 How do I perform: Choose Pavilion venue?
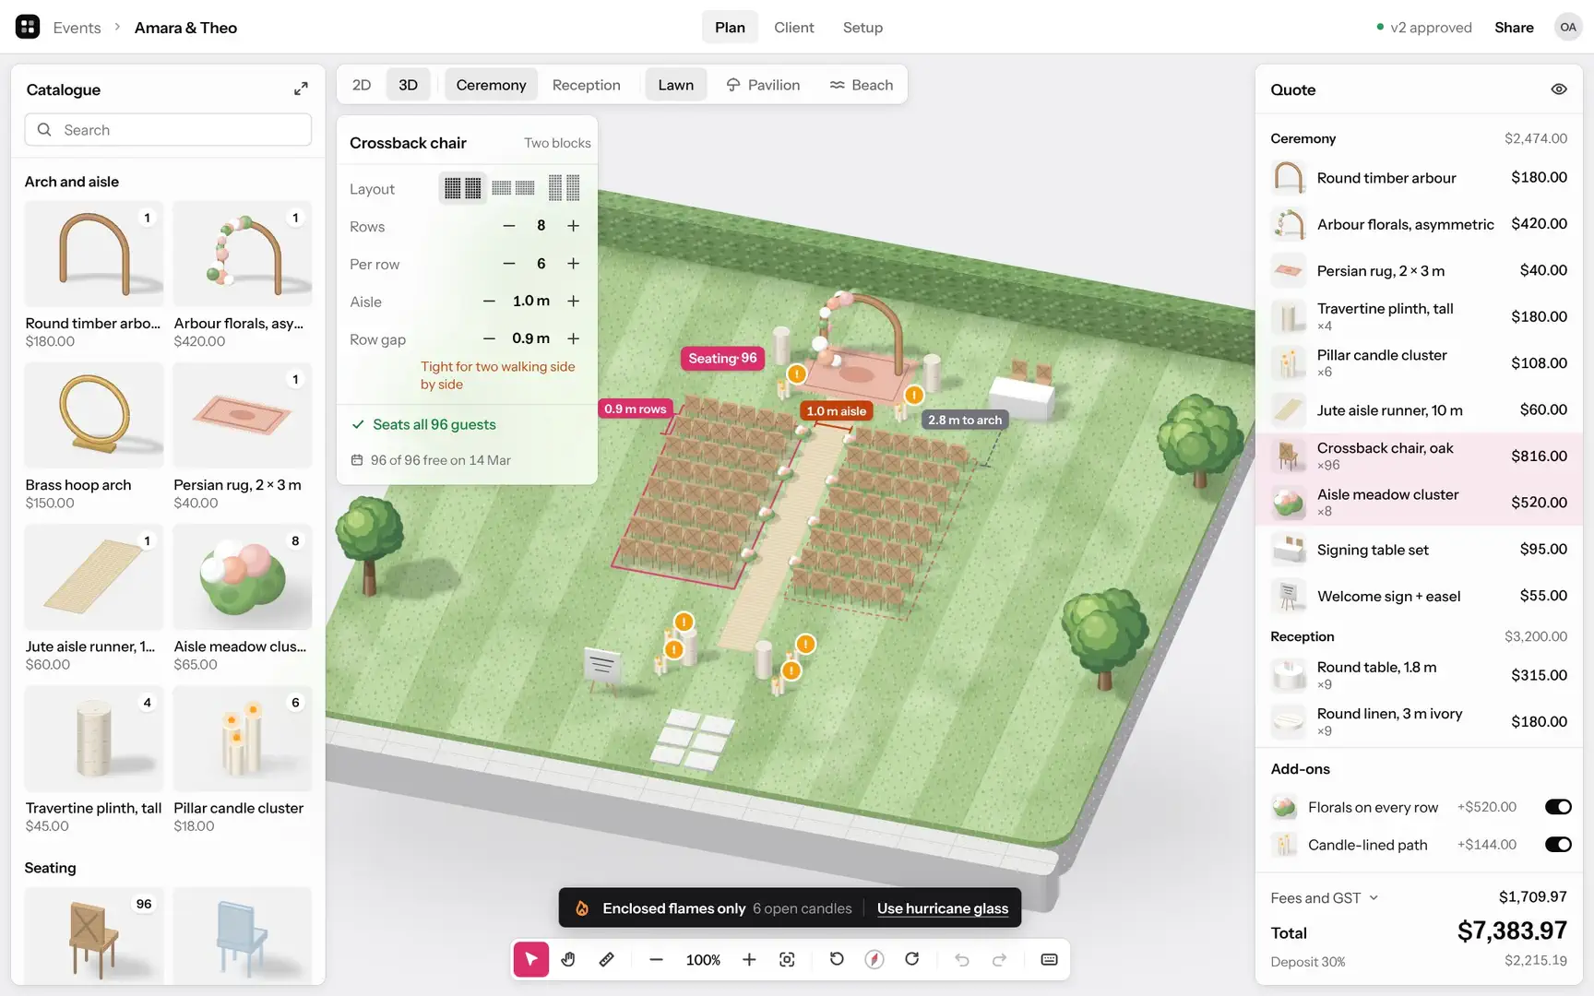click(763, 85)
